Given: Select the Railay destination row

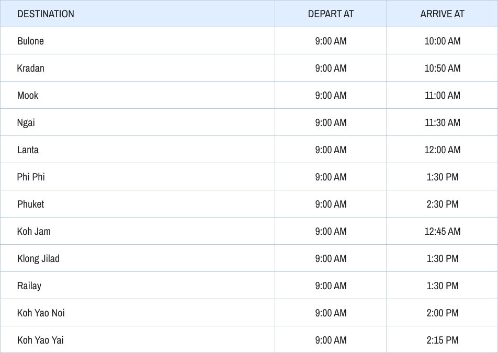Looking at the screenshot, I should tap(249, 286).
